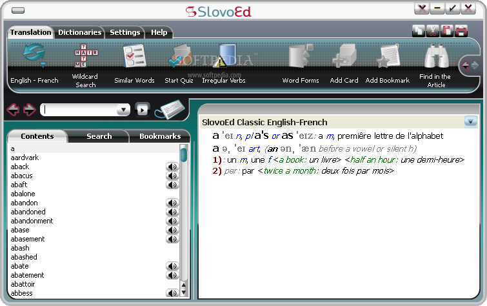Go back with red left arrow by search
Viewport: 487px width, 306px height.
pos(13,110)
